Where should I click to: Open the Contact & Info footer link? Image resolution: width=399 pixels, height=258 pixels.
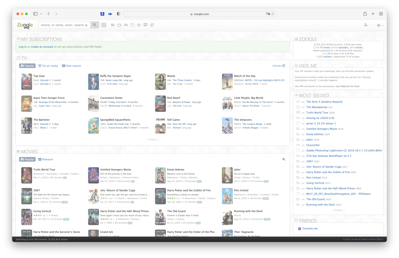point(350,240)
